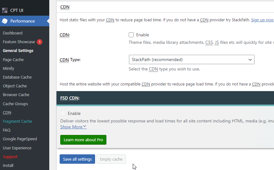Open Database Cache in sidebar
Viewport: 274px width, 170px height.
tap(17, 77)
